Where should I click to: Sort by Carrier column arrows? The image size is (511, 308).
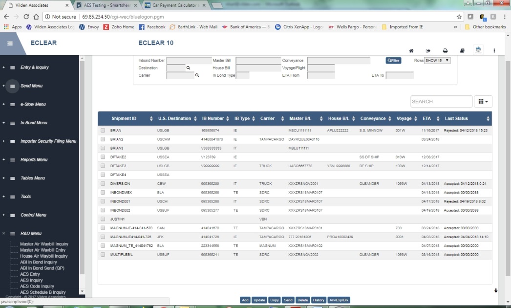coord(282,119)
